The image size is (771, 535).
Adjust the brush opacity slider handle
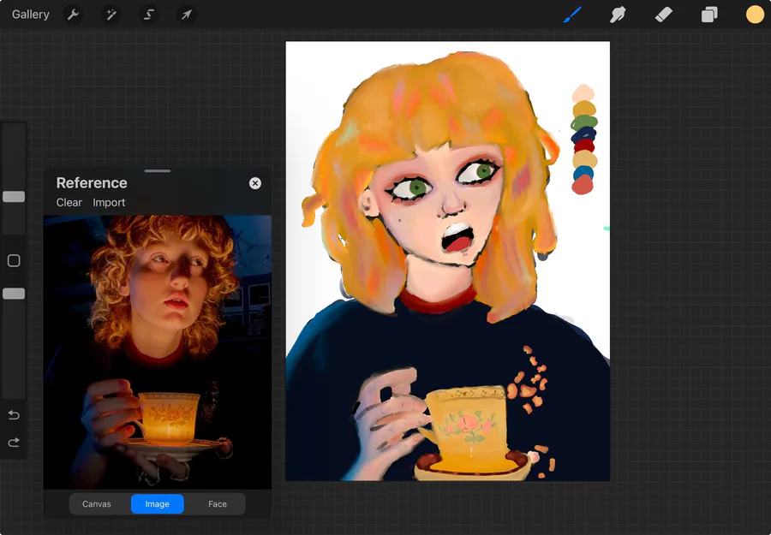pos(14,294)
